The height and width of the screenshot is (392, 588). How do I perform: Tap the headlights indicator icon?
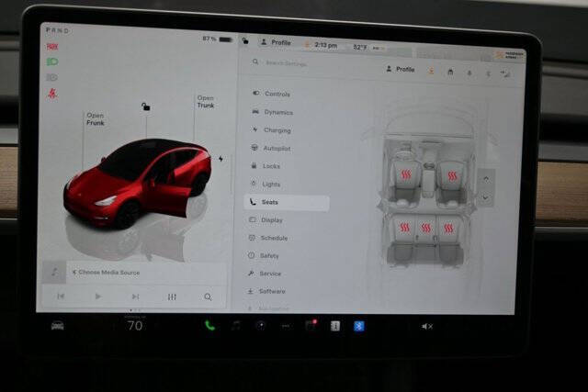[52, 62]
